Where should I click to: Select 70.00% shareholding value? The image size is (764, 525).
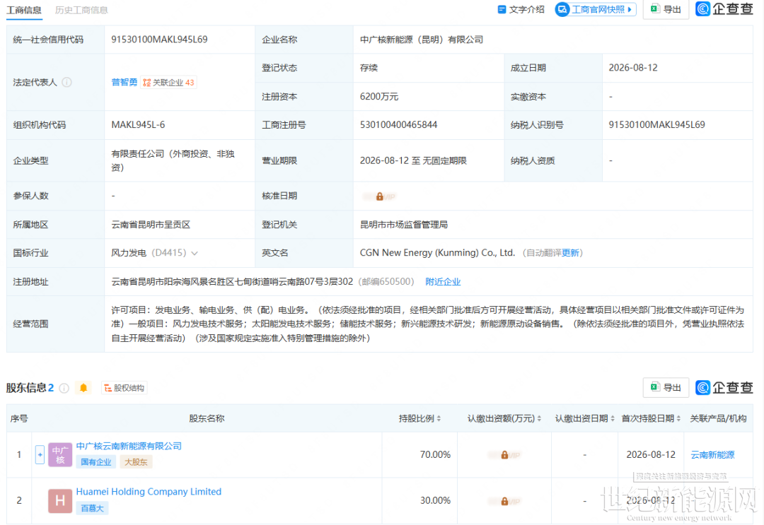click(435, 455)
